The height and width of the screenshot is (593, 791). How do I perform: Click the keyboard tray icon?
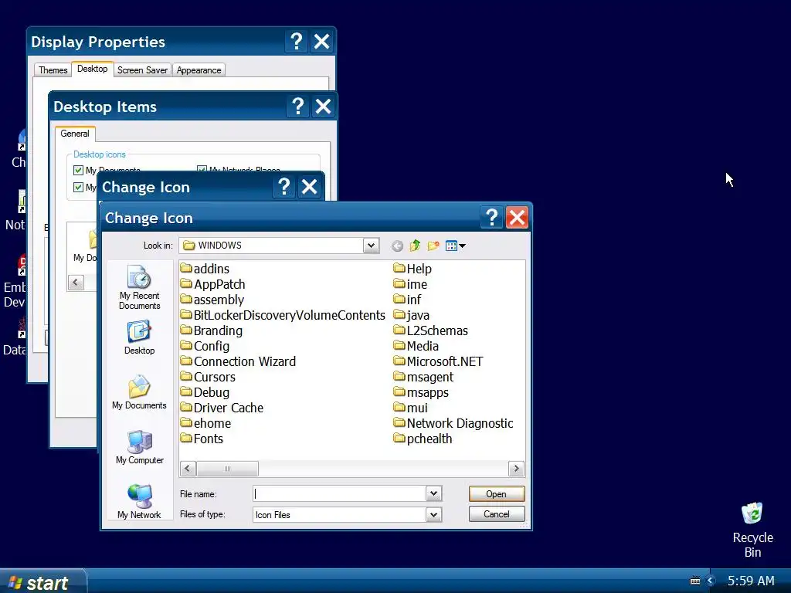tap(694, 581)
